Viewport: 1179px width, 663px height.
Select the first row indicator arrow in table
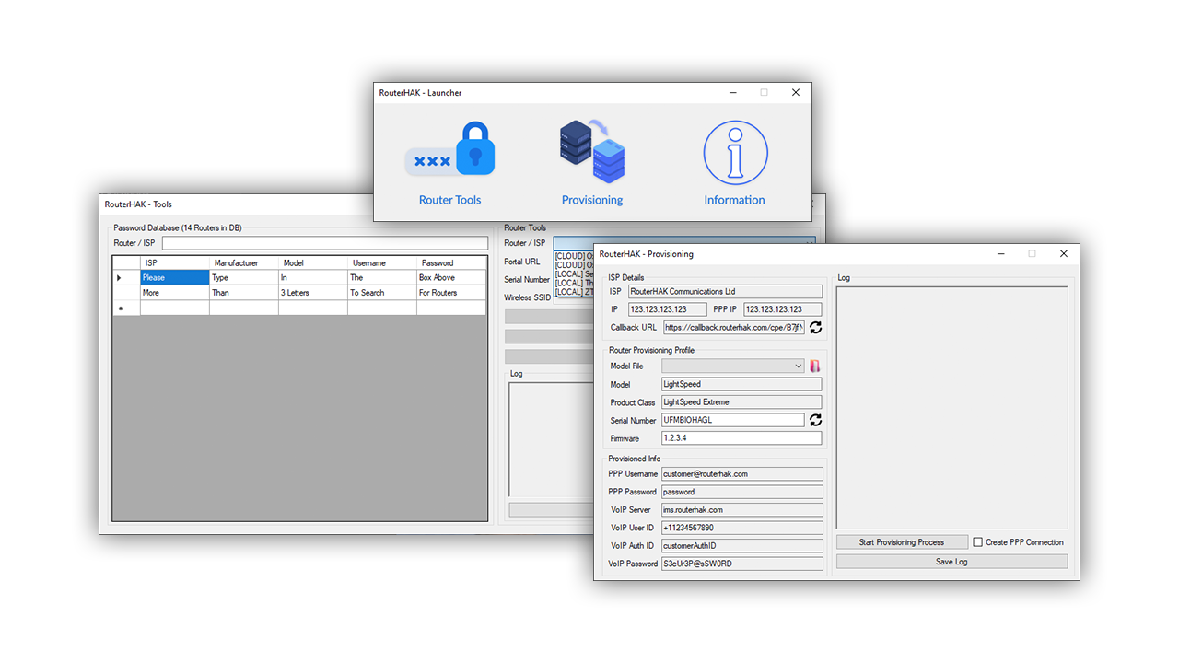tap(119, 277)
